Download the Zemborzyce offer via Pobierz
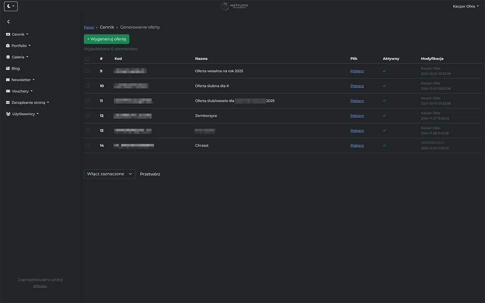The image size is (485, 303). tap(357, 116)
